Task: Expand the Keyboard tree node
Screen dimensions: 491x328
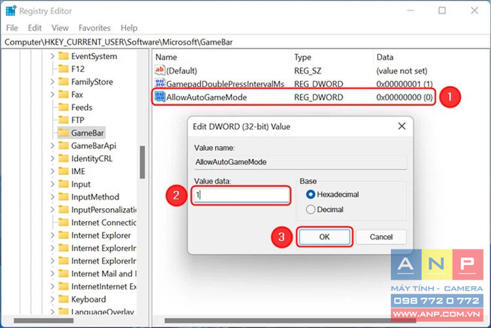Action: (x=52, y=299)
